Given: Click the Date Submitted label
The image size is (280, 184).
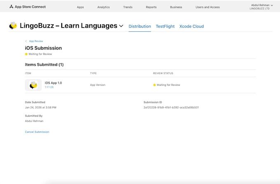Looking at the screenshot, I should 35,102.
